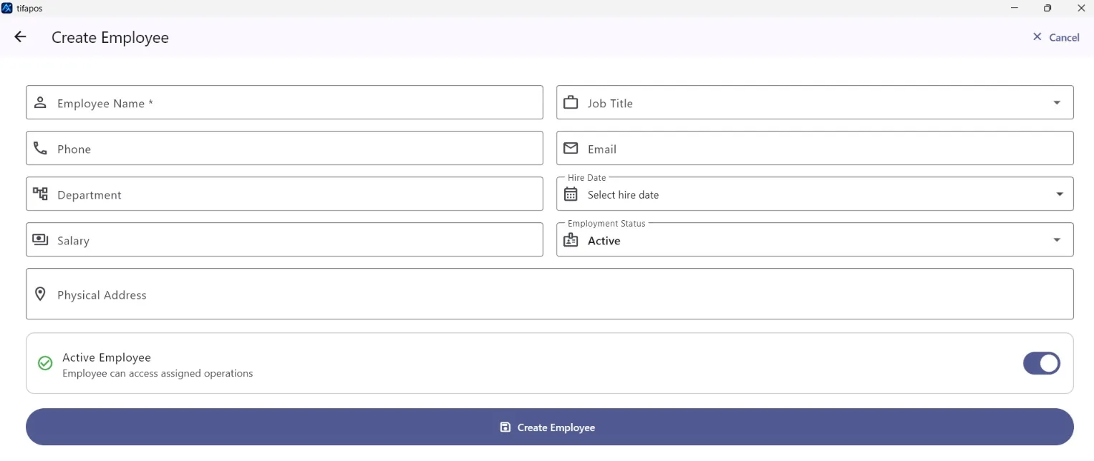The image size is (1094, 461).
Task: Open the Hire Date dropdown arrow
Action: click(1060, 194)
